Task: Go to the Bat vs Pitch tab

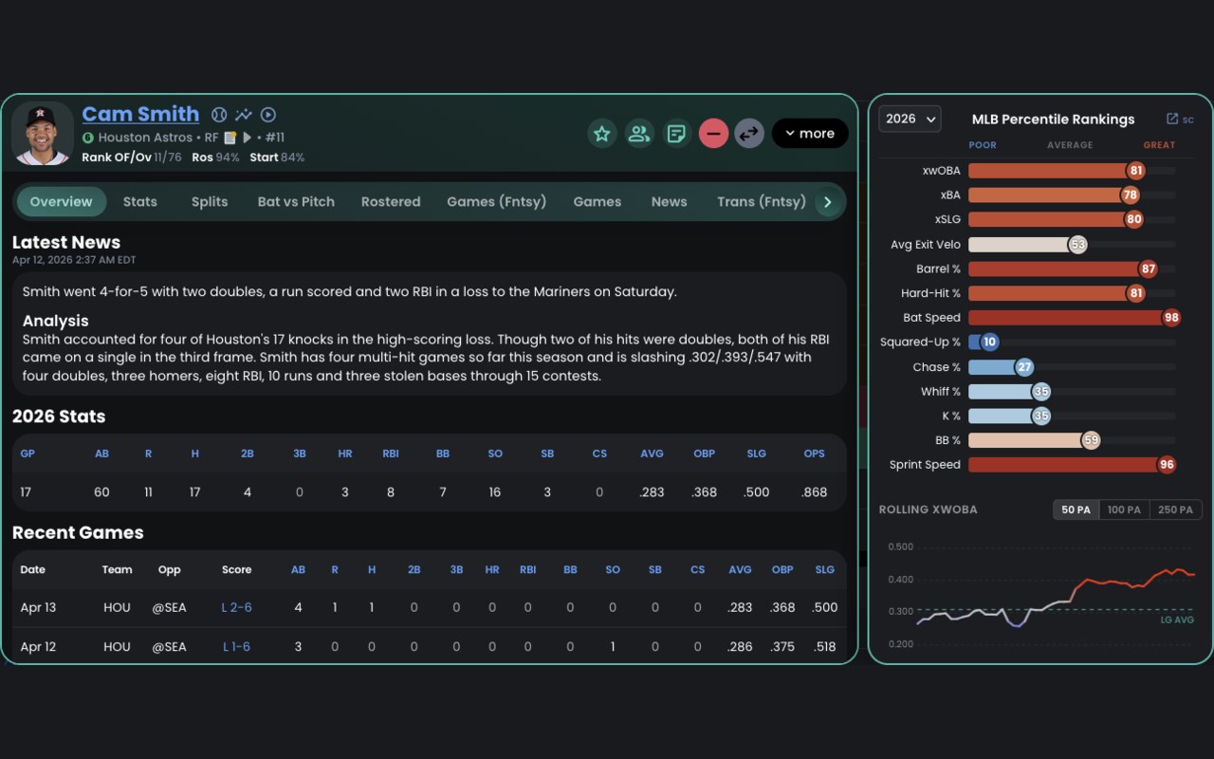Action: tap(296, 202)
